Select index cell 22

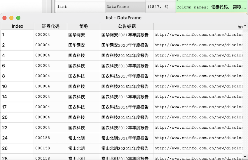pyautogui.click(x=18, y=128)
